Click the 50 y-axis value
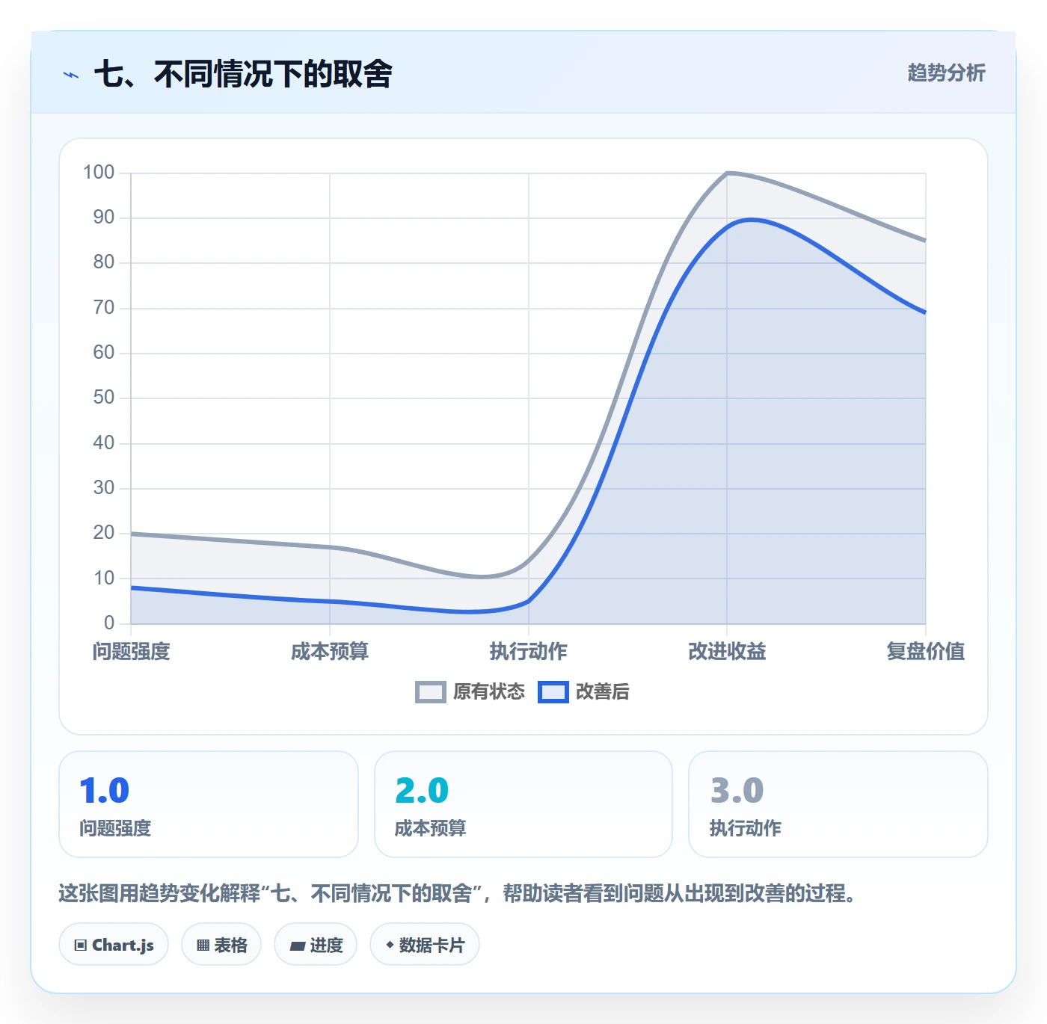1047x1024 pixels. (104, 398)
